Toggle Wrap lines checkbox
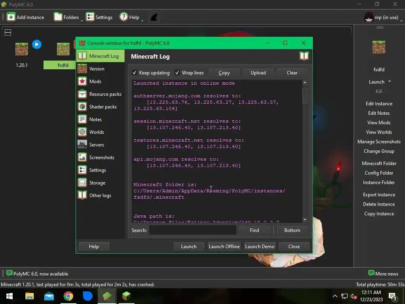405x304 pixels. (177, 73)
